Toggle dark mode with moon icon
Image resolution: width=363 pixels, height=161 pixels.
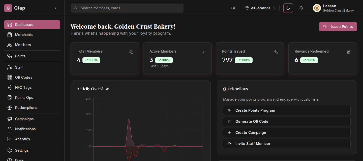click(x=288, y=8)
